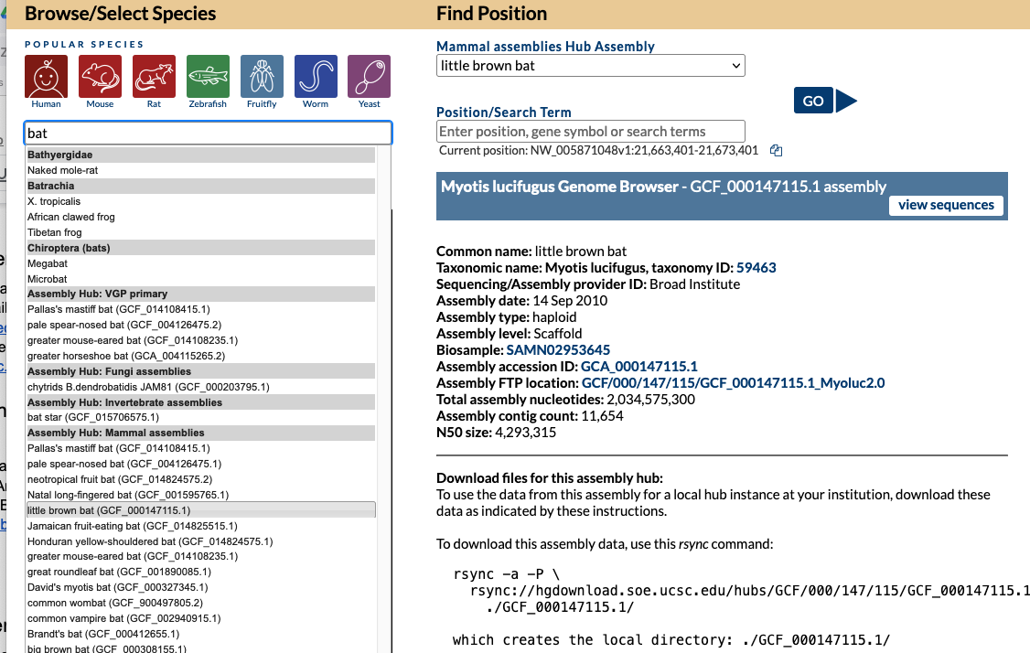Image resolution: width=1030 pixels, height=653 pixels.
Task: Open assembly accession GCA_000147115.1 link
Action: click(x=639, y=367)
